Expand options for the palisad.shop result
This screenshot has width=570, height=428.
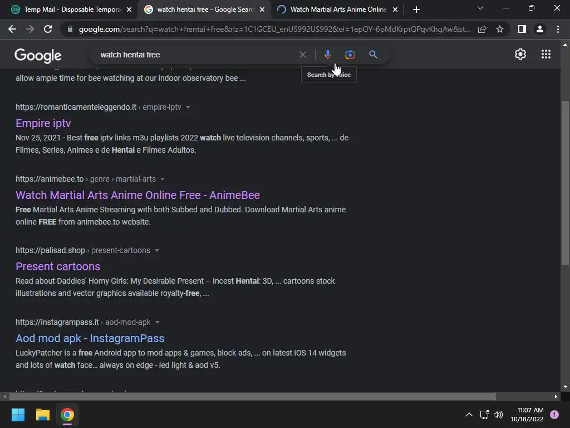tap(156, 250)
